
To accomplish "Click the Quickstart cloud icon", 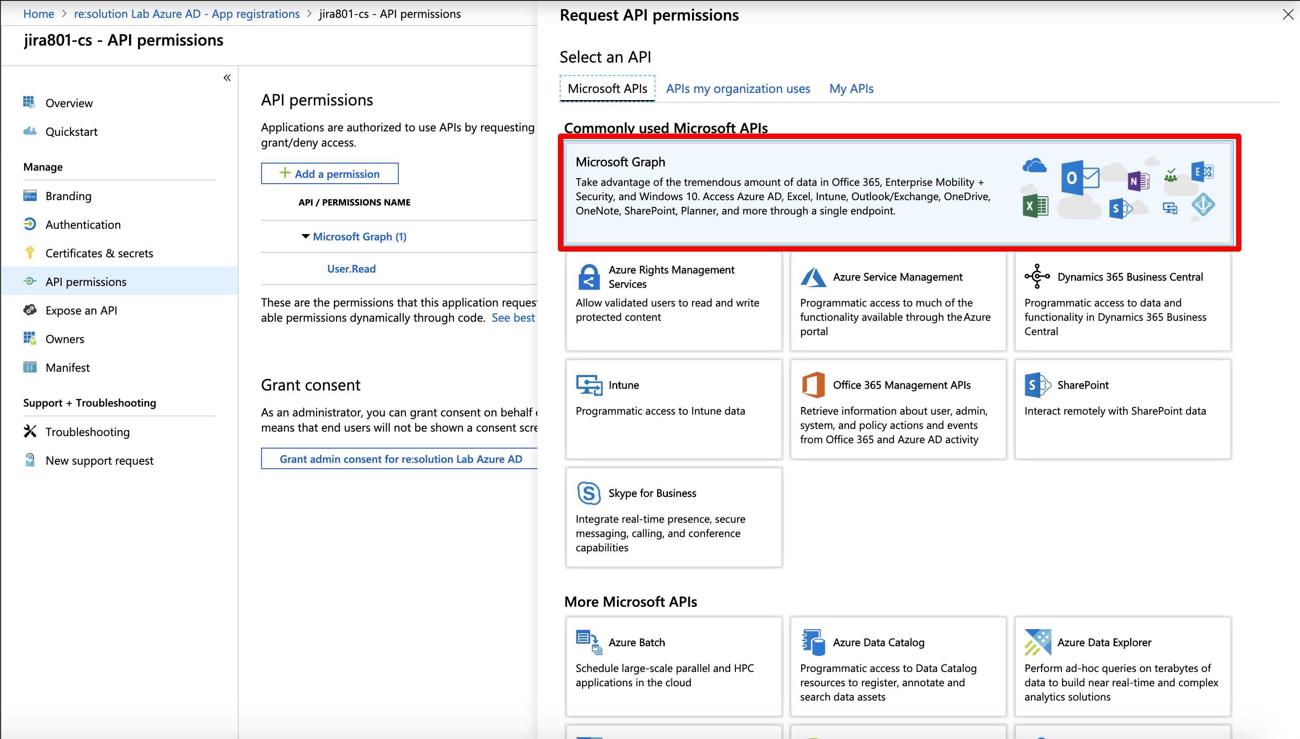I will tap(30, 131).
